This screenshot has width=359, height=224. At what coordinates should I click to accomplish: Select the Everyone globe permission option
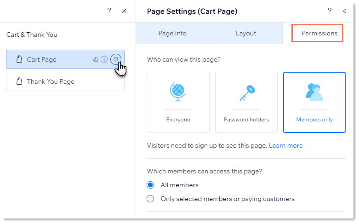point(178,103)
